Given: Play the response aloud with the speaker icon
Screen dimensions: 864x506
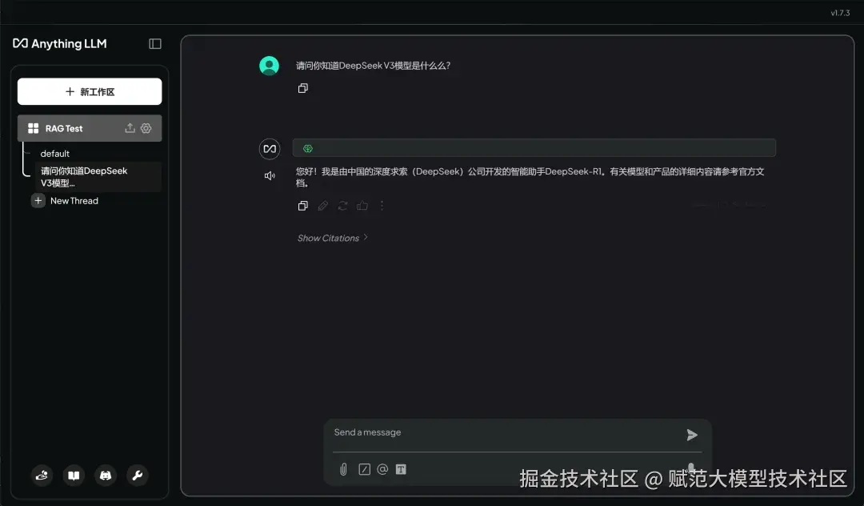Looking at the screenshot, I should tap(270, 175).
